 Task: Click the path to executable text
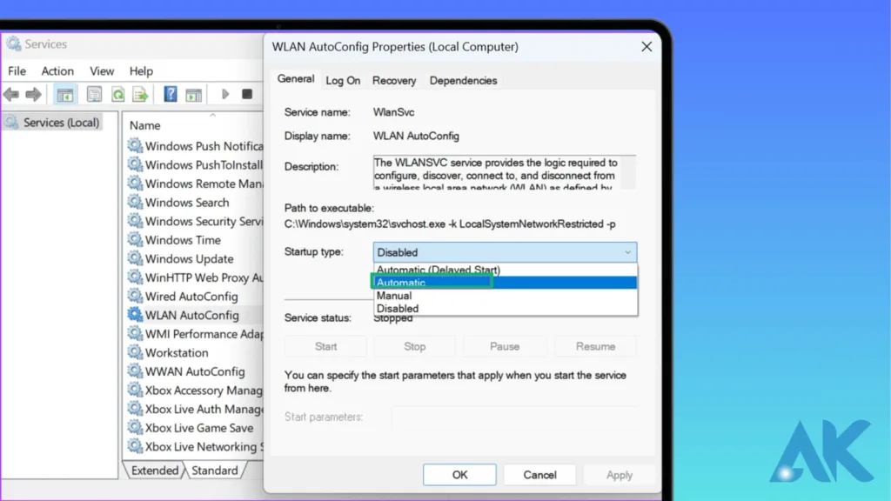tap(450, 224)
